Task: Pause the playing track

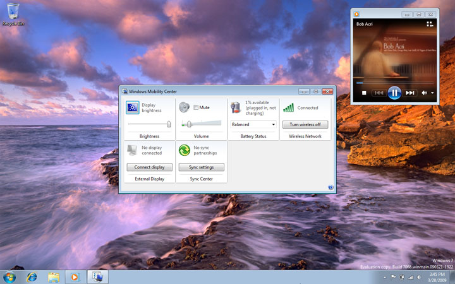Action: pyautogui.click(x=394, y=93)
